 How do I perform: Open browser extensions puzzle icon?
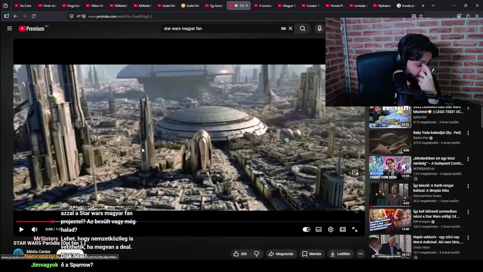click(x=468, y=16)
